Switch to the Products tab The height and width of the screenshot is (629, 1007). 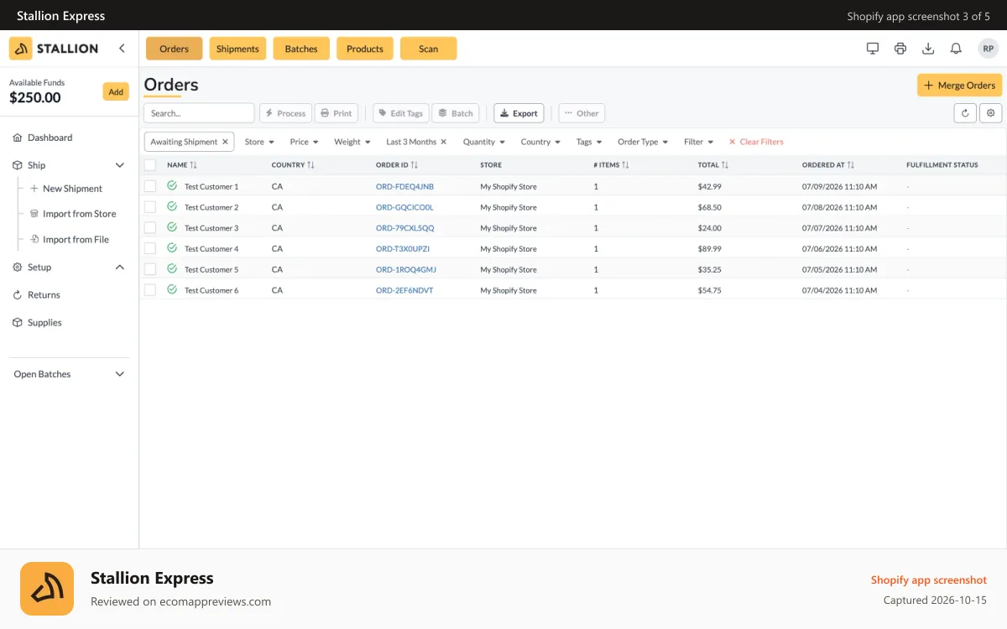[x=365, y=49]
